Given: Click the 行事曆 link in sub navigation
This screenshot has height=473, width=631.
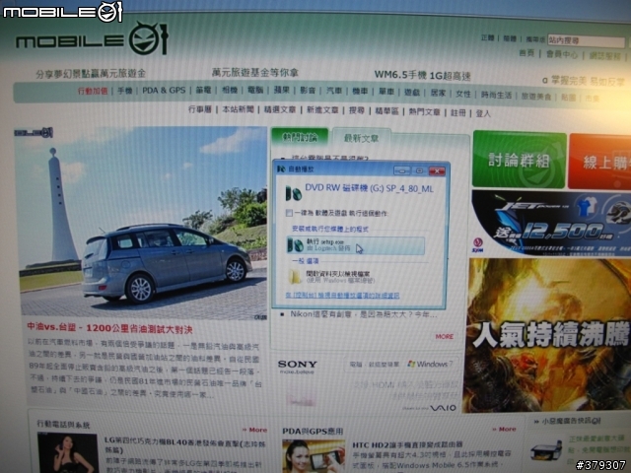Looking at the screenshot, I should pos(200,109).
